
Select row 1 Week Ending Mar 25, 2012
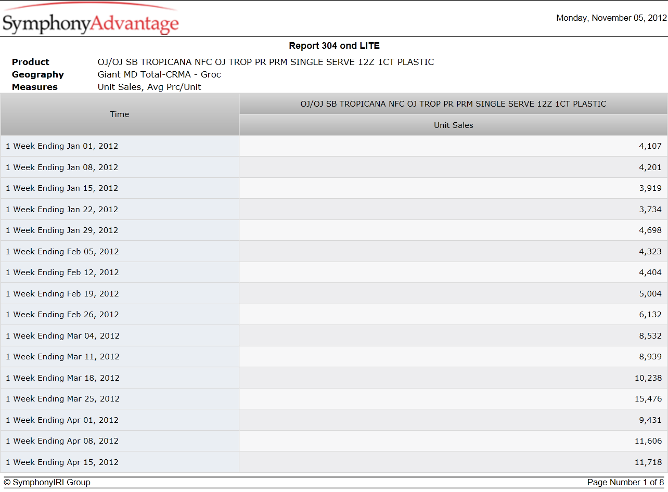click(334, 399)
